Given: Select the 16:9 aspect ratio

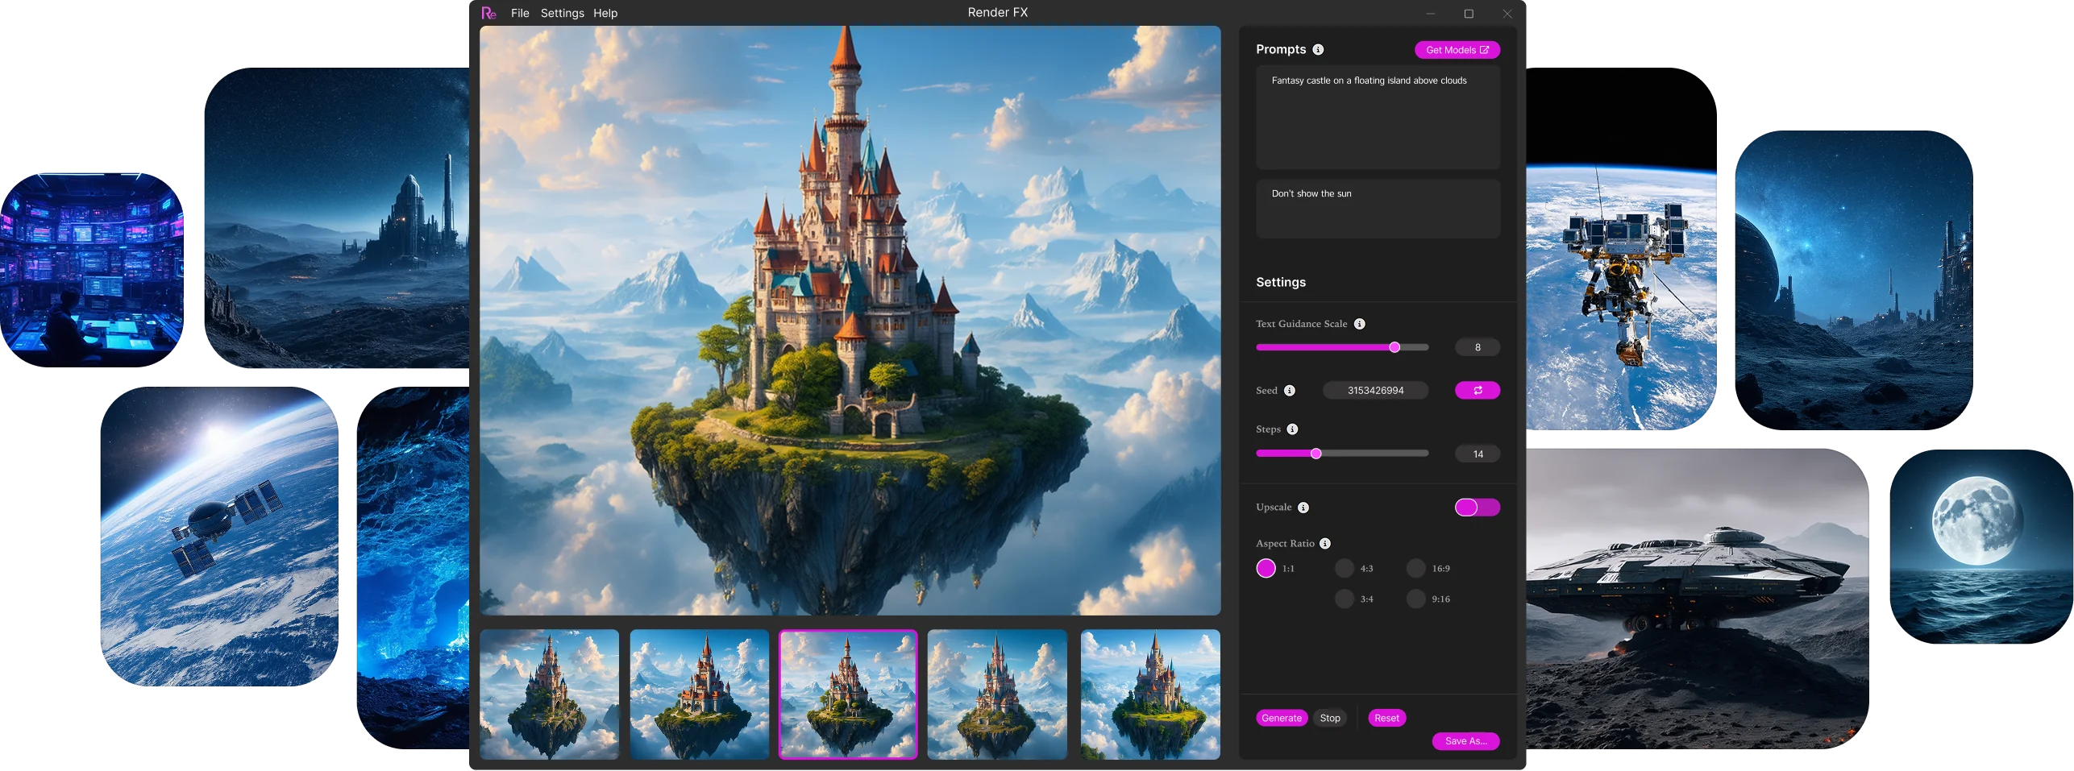Looking at the screenshot, I should tap(1416, 569).
